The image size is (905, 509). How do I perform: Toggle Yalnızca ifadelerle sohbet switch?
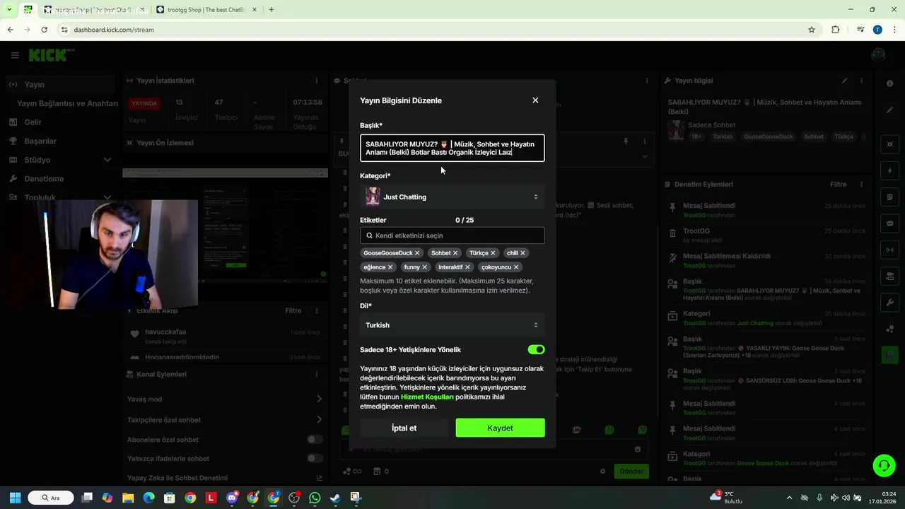tap(315, 459)
